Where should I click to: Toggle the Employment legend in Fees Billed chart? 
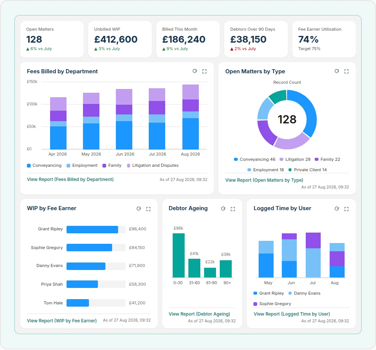click(x=82, y=166)
